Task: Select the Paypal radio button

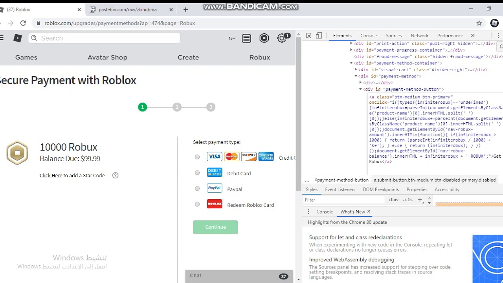Action: 197,188
